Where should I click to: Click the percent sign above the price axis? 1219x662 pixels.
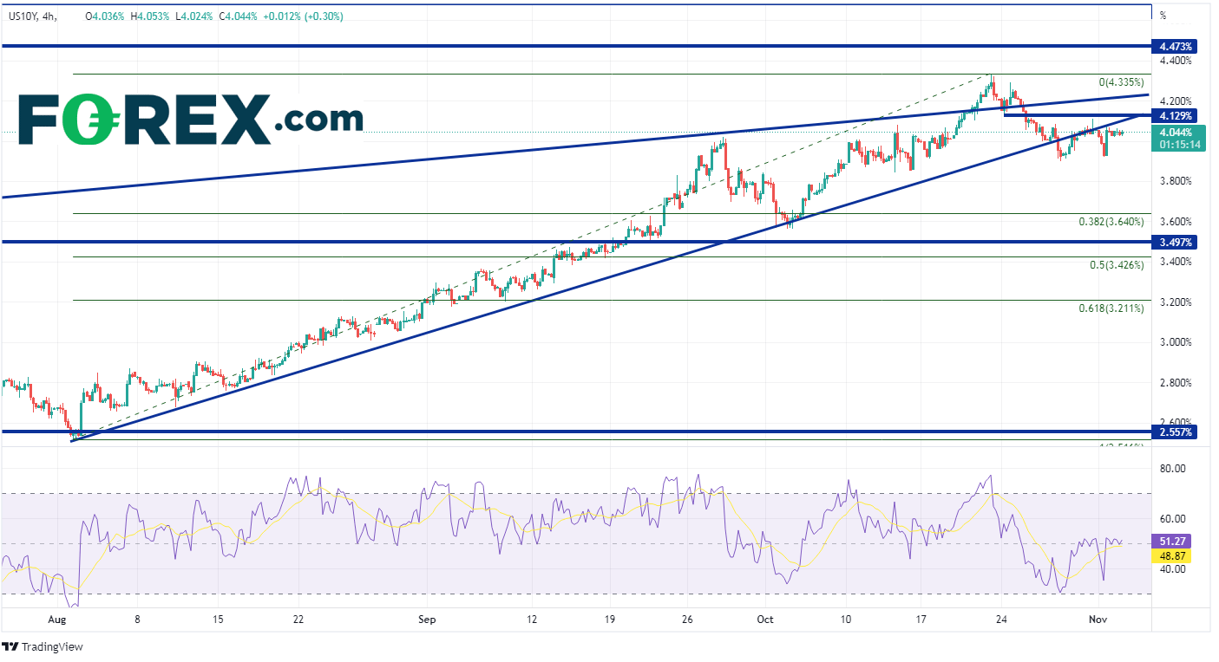click(x=1163, y=16)
